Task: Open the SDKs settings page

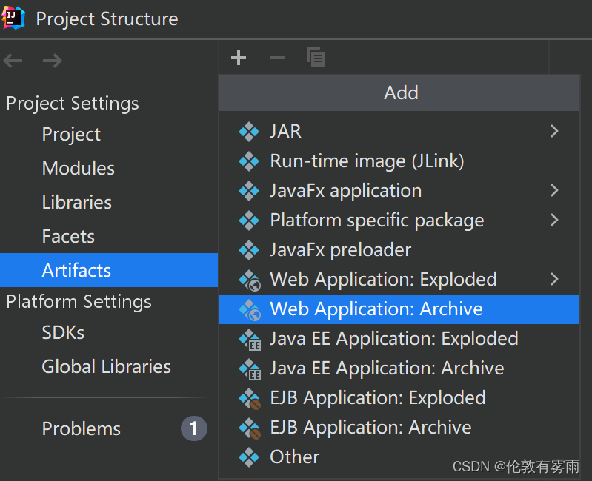Action: tap(109, 332)
